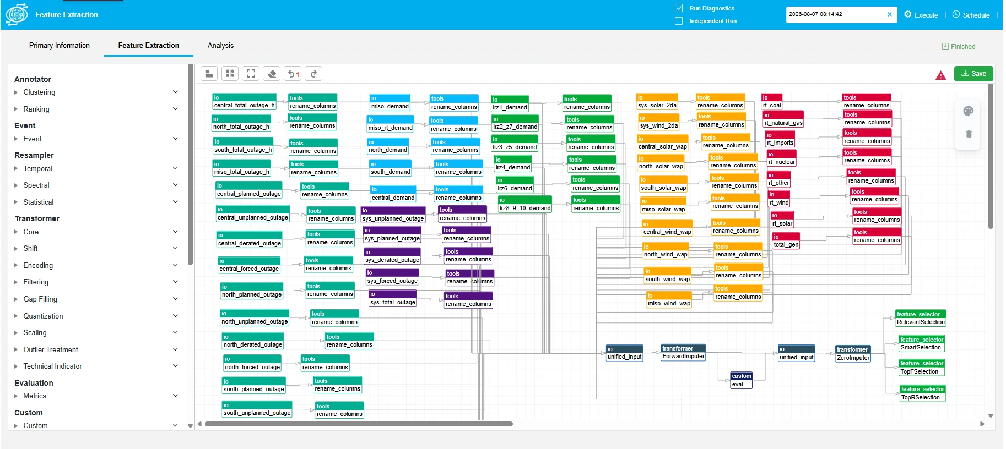Select the unified_input io node before ForwardImputer
The width and height of the screenshot is (1006, 449).
click(624, 353)
